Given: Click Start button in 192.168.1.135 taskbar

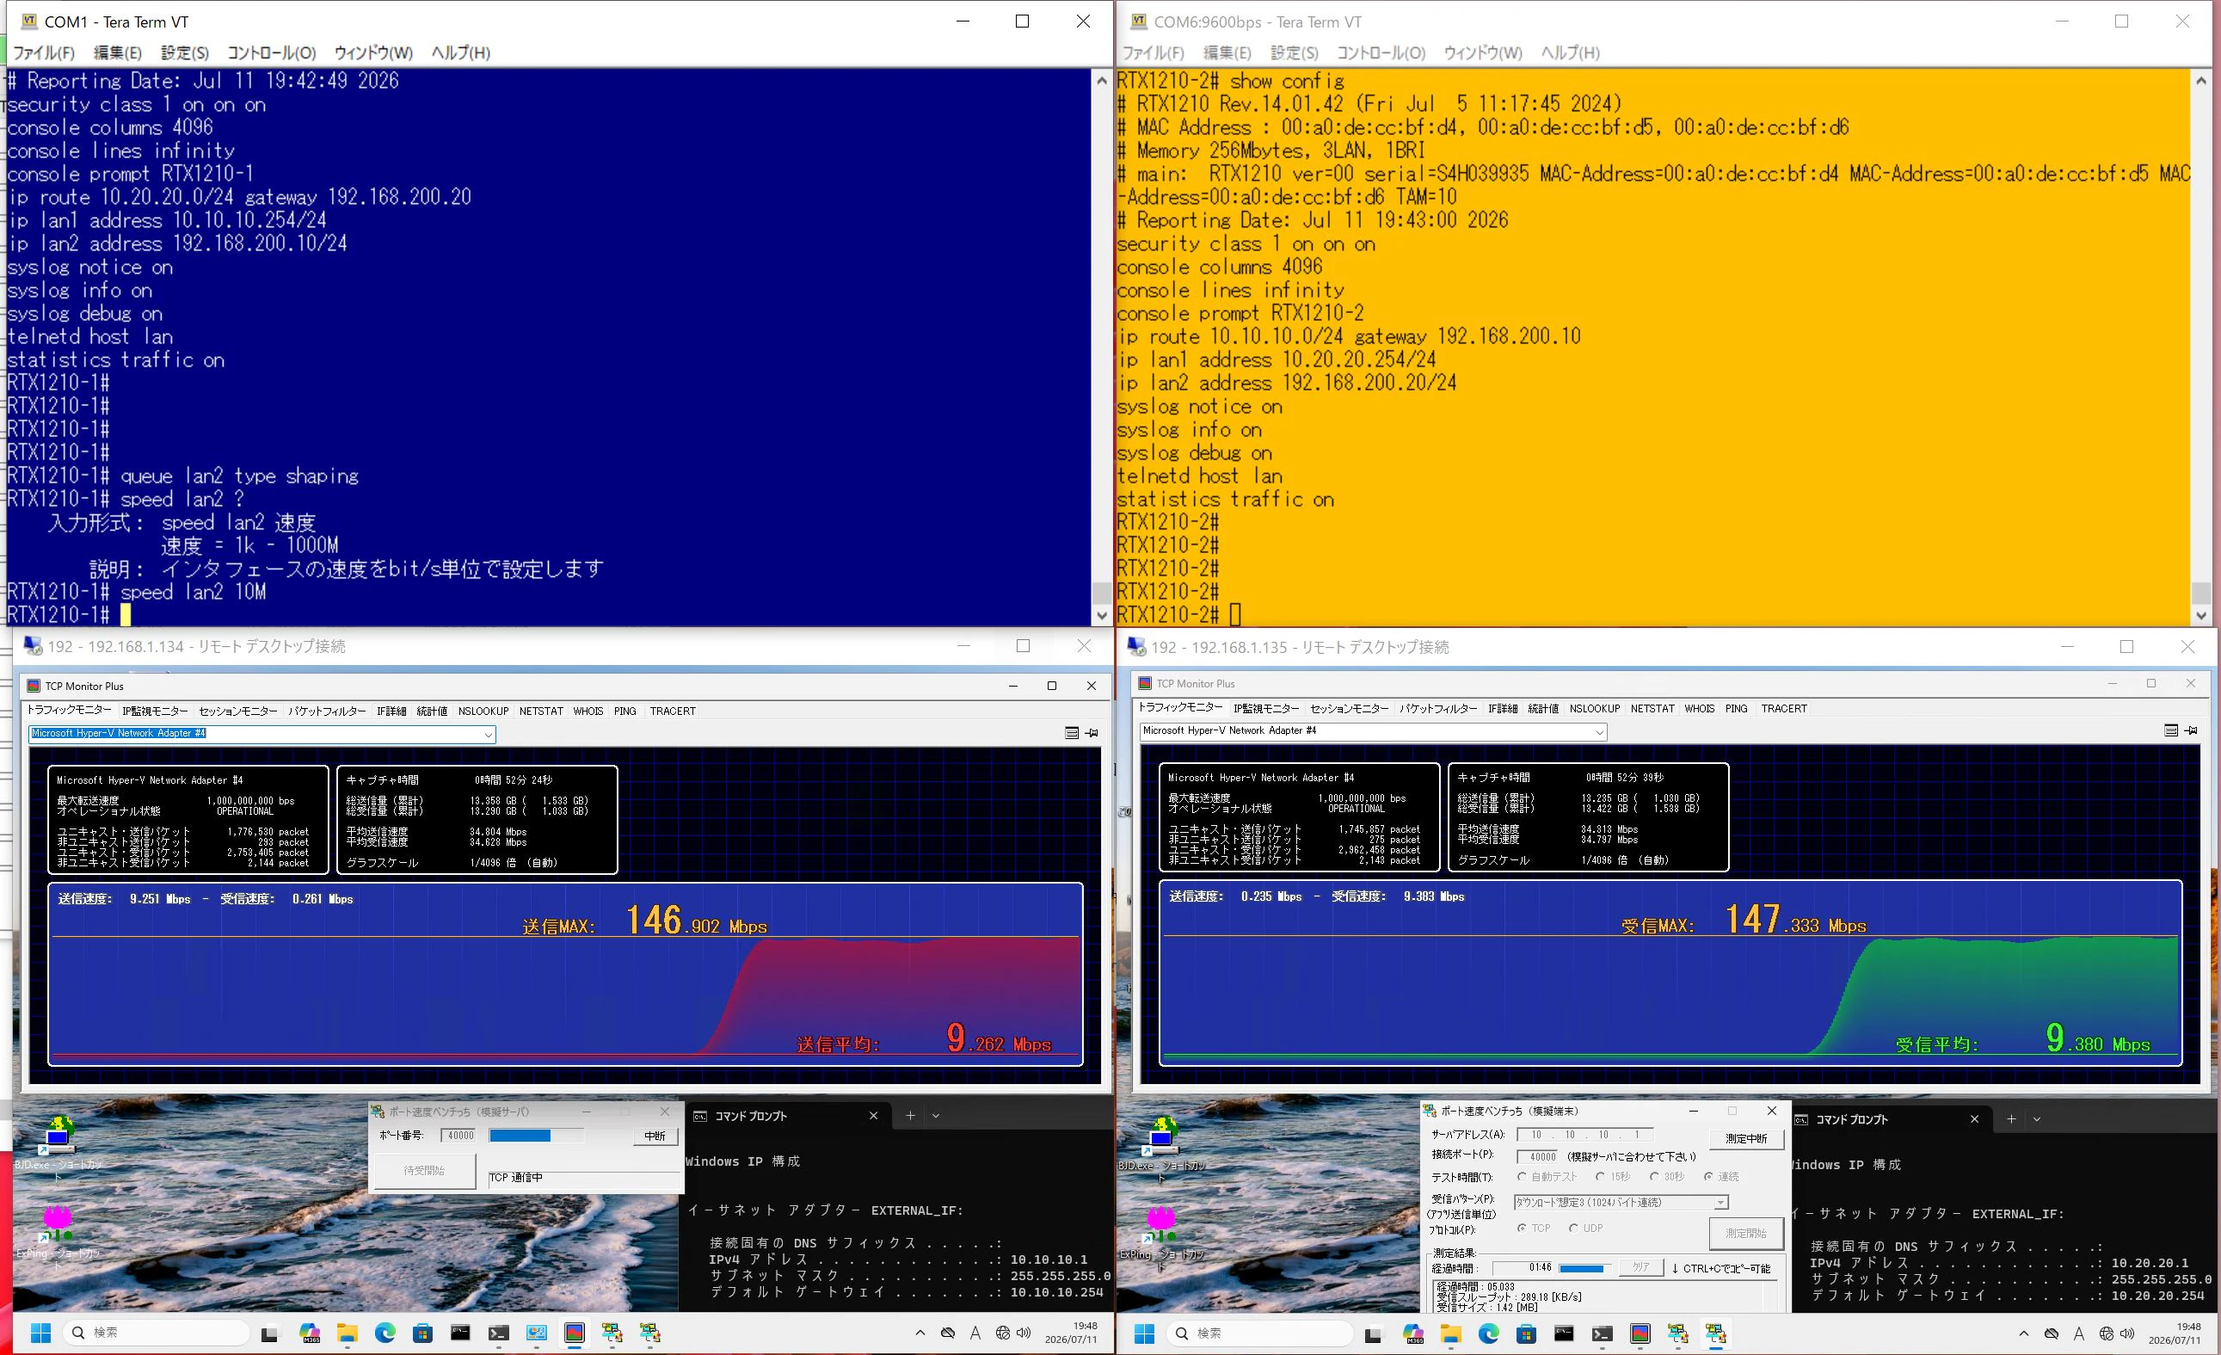Looking at the screenshot, I should point(1145,1333).
